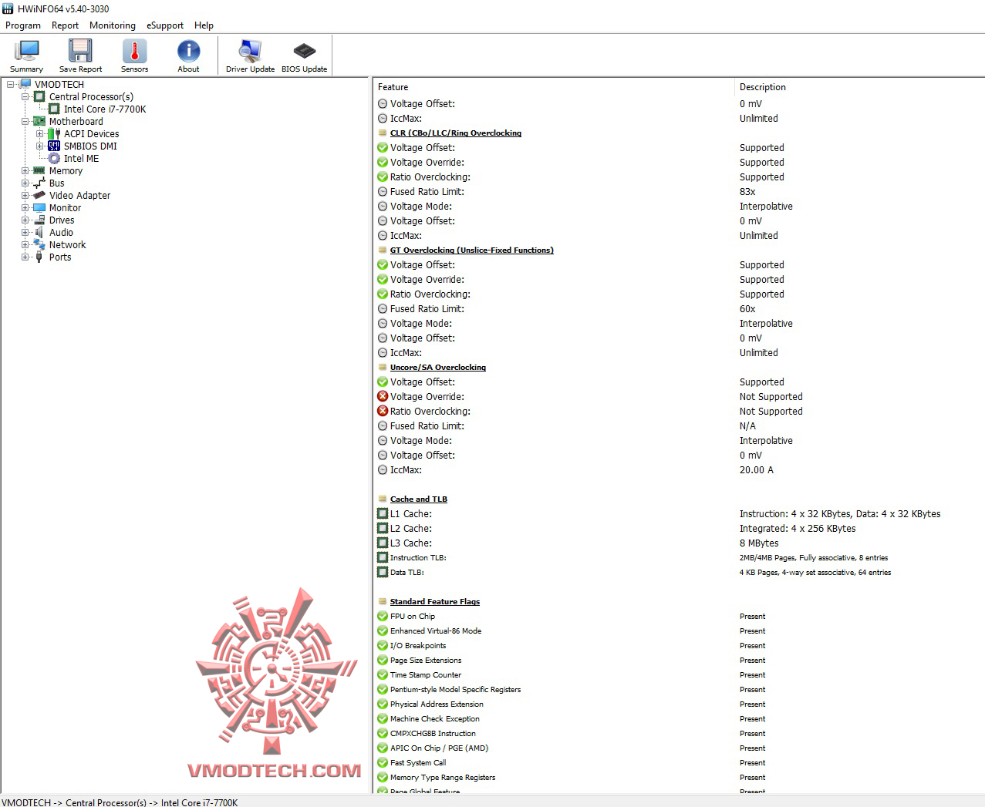The image size is (985, 807).
Task: Click the Intel ME gear icon
Action: [54, 159]
